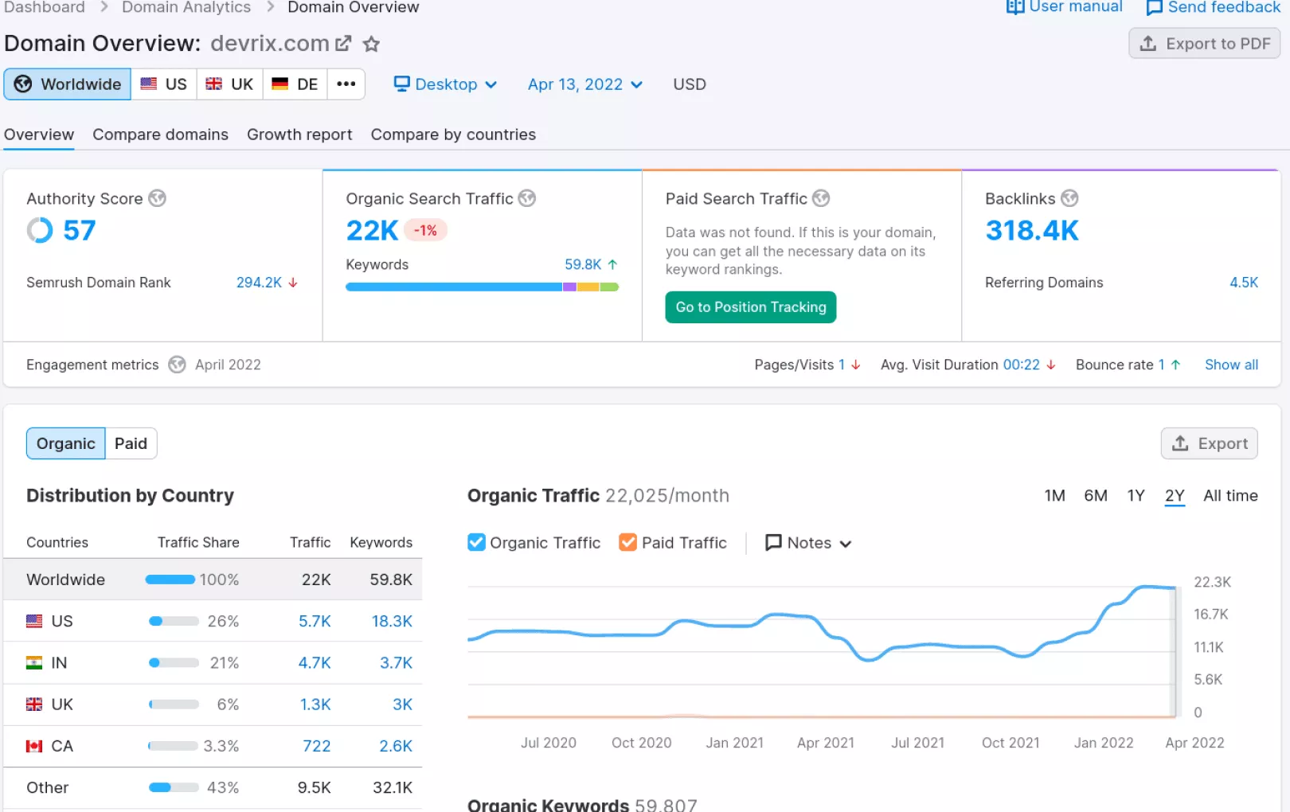This screenshot has height=812, width=1290.
Task: Switch to the Paid toggle
Action: [x=131, y=443]
